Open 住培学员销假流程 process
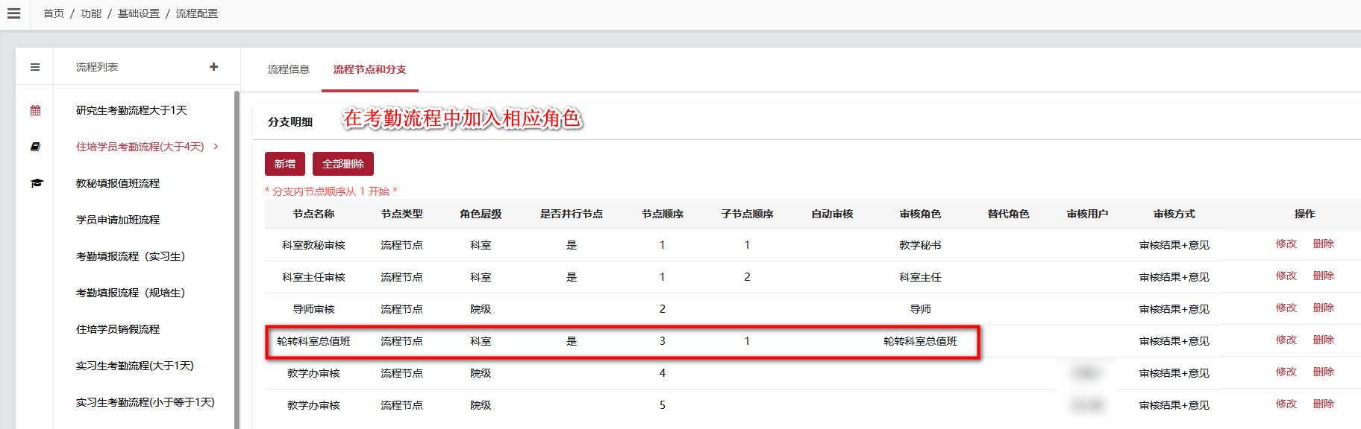The height and width of the screenshot is (429, 1361). (x=118, y=329)
